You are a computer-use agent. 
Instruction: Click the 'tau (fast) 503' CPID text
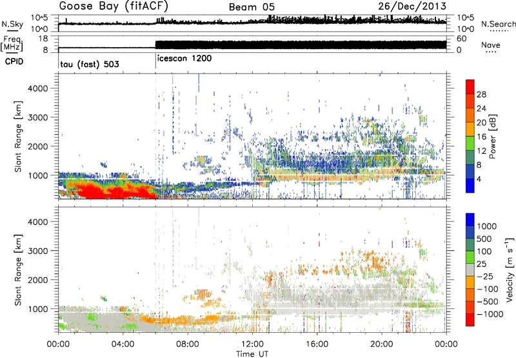(90, 64)
